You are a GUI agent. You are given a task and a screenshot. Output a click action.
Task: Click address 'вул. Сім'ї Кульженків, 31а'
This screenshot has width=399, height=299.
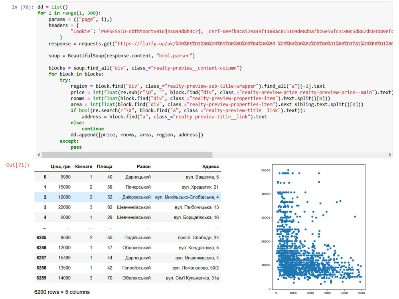pos(192,278)
